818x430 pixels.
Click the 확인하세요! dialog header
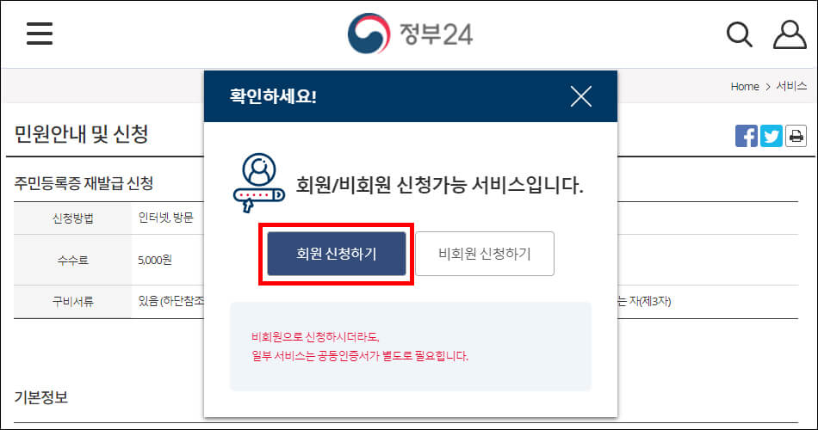pyautogui.click(x=411, y=96)
